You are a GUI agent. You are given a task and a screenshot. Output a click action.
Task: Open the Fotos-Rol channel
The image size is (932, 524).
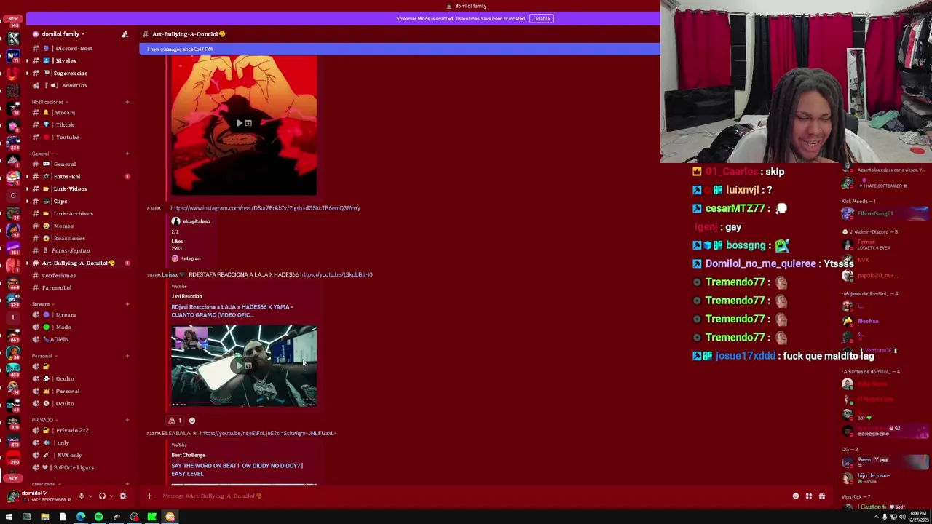pos(66,176)
